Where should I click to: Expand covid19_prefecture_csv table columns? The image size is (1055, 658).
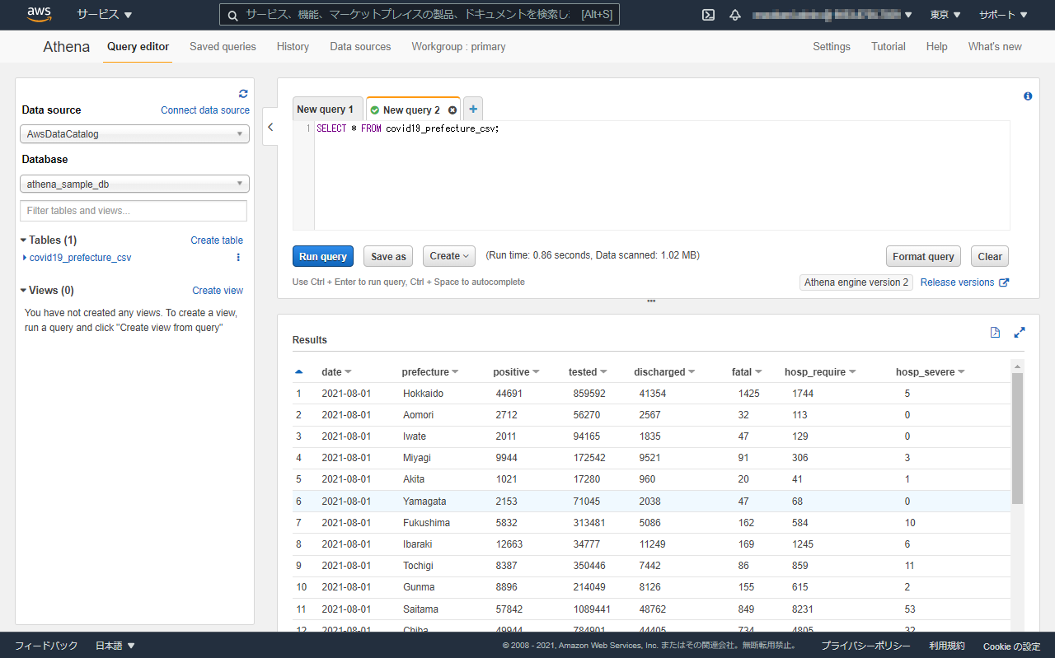click(x=25, y=258)
